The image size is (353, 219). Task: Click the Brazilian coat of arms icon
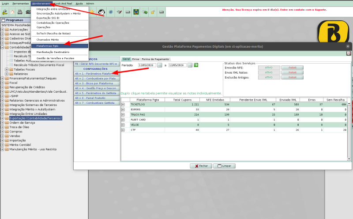pos(136,12)
